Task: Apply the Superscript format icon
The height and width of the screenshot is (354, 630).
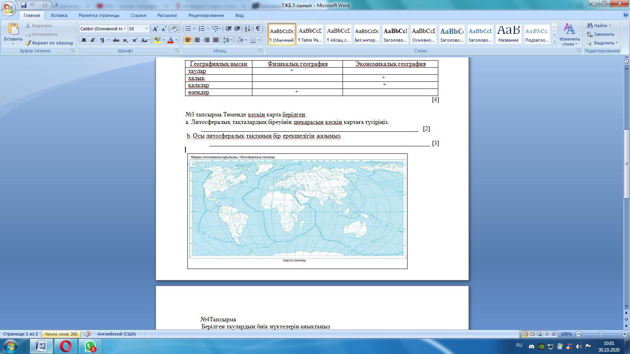Action: click(x=135, y=40)
